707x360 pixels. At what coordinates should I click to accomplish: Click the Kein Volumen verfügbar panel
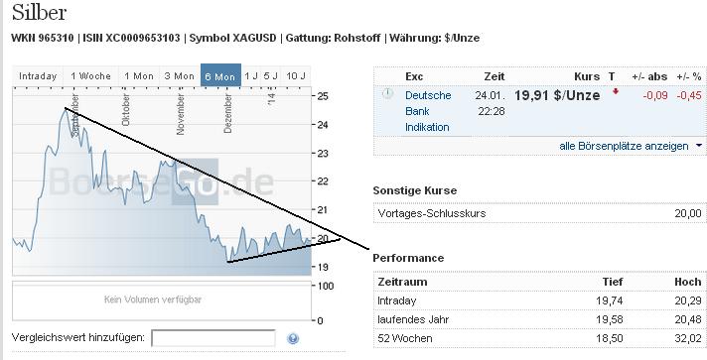click(162, 300)
